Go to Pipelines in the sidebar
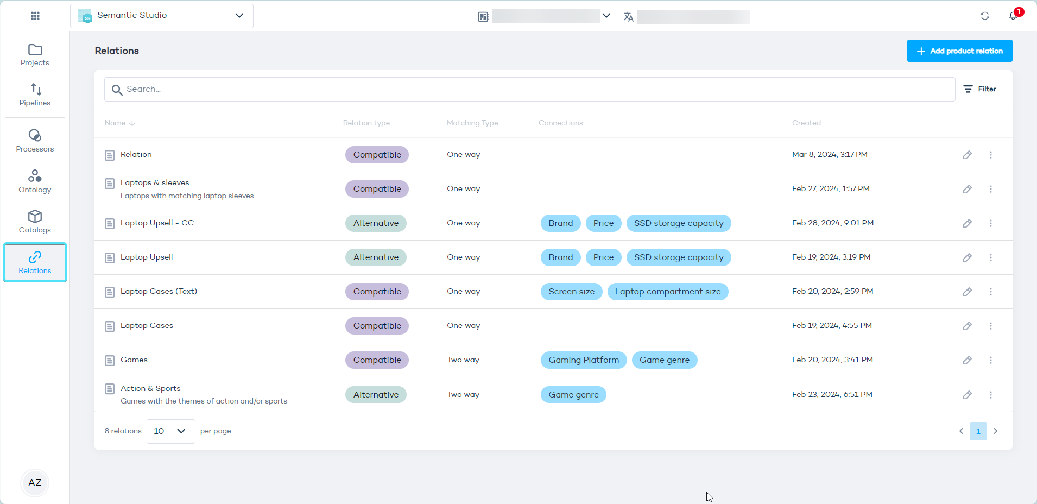This screenshot has height=504, width=1037. pos(35,94)
